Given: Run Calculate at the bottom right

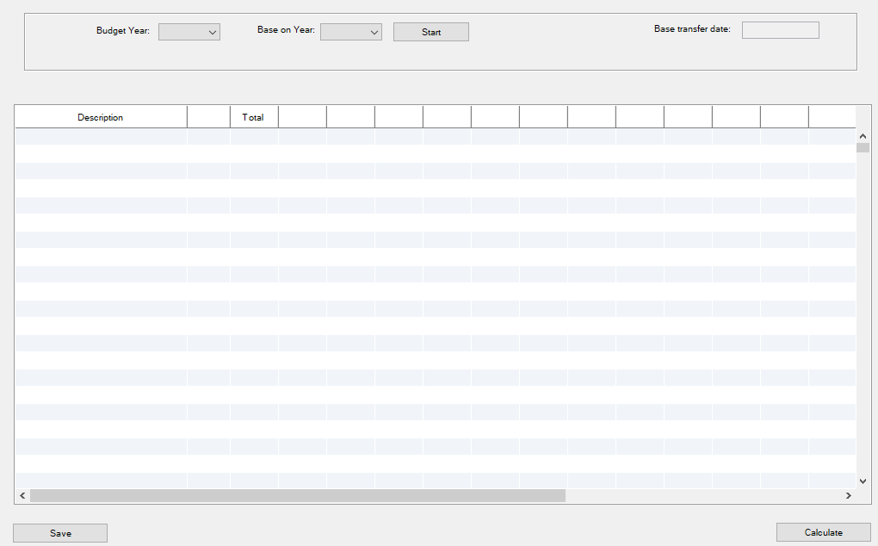Looking at the screenshot, I should pos(823,532).
